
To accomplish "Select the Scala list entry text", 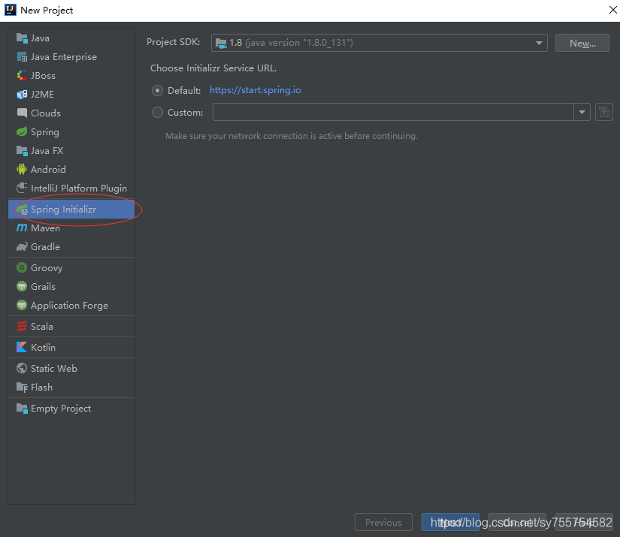I will 42,327.
